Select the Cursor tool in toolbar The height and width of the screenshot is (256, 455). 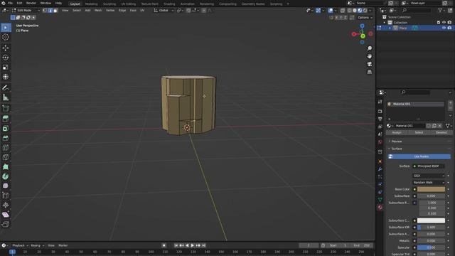tap(6, 37)
